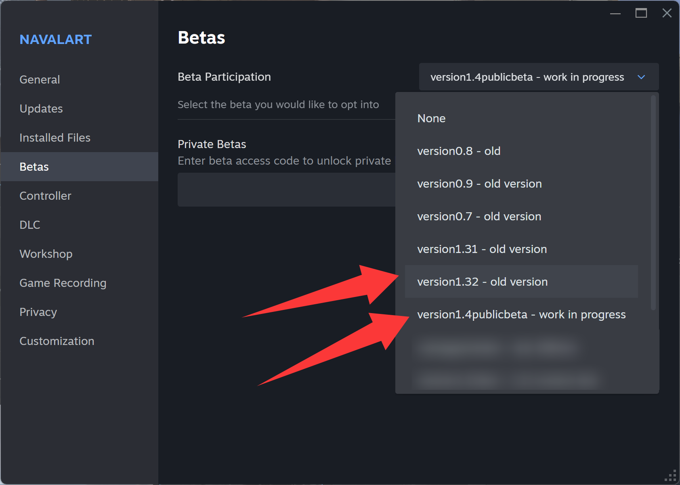
Task: Opt into version1.31 - old version
Action: click(482, 249)
